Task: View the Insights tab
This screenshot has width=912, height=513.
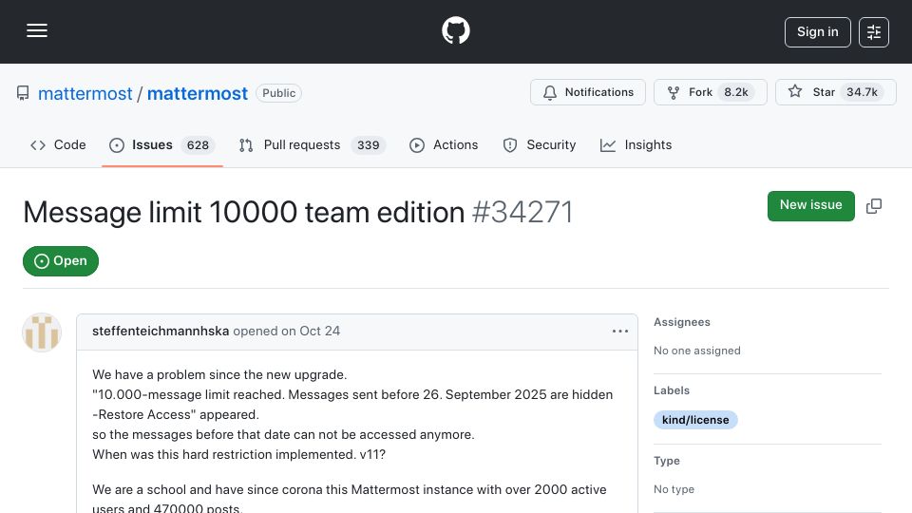Action: [x=636, y=145]
